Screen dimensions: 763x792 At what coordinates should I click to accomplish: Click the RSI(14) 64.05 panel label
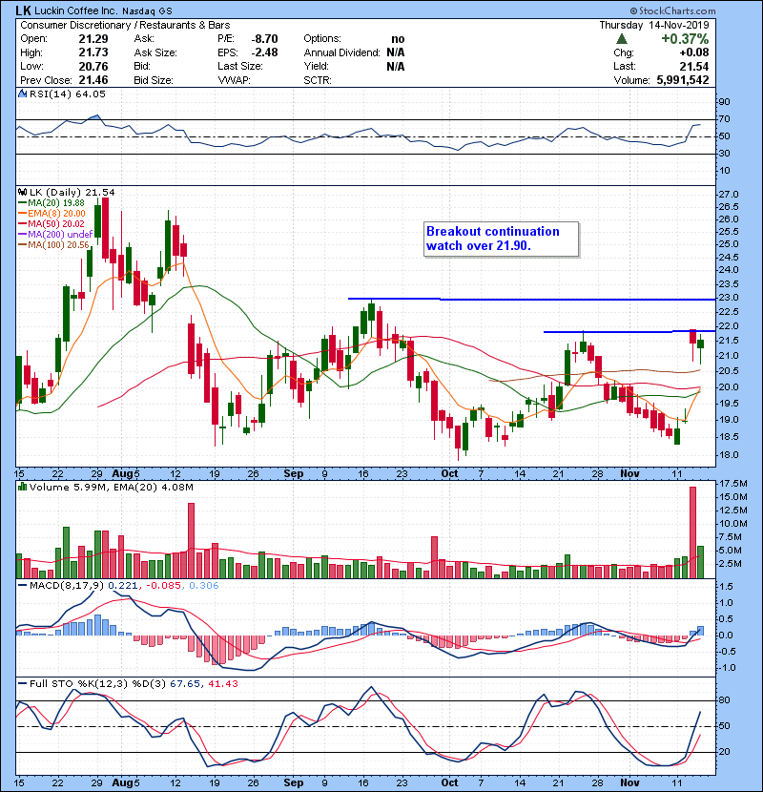click(x=67, y=94)
